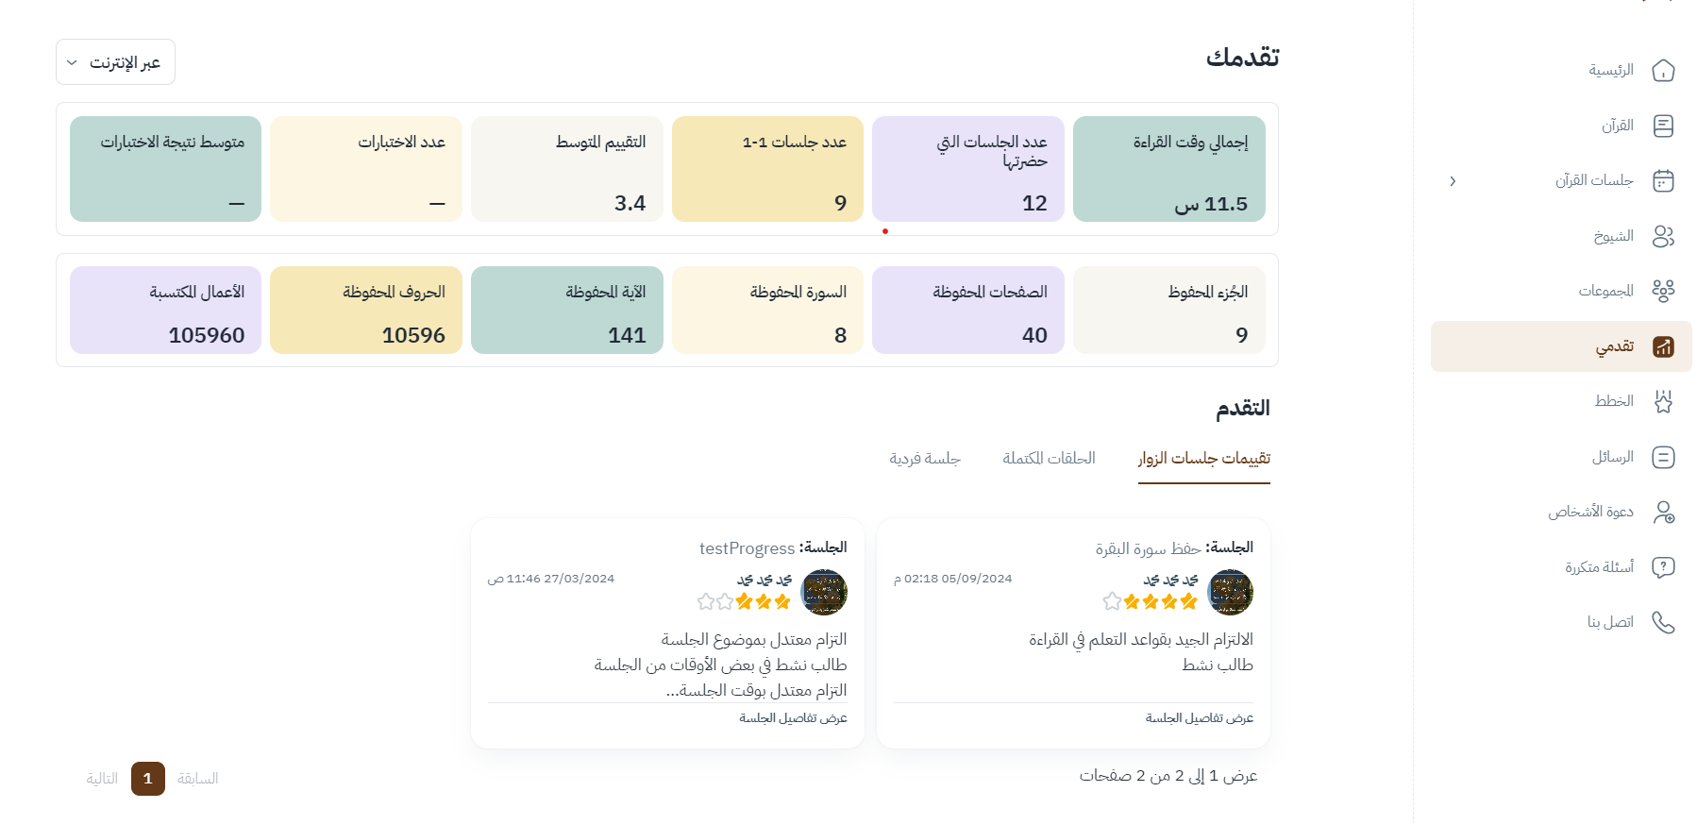Click the home icon beside الرئيسية
The width and height of the screenshot is (1697, 825).
click(x=1663, y=71)
